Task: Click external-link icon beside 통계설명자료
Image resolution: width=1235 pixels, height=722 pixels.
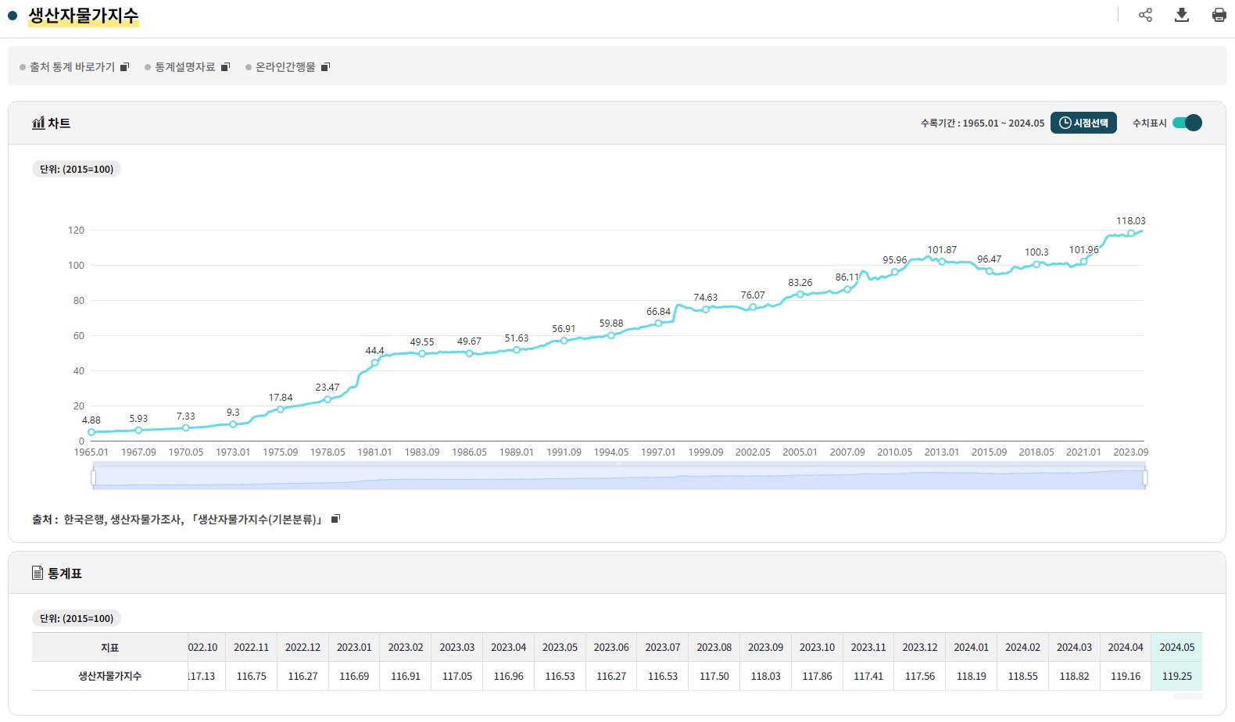Action: coord(225,67)
